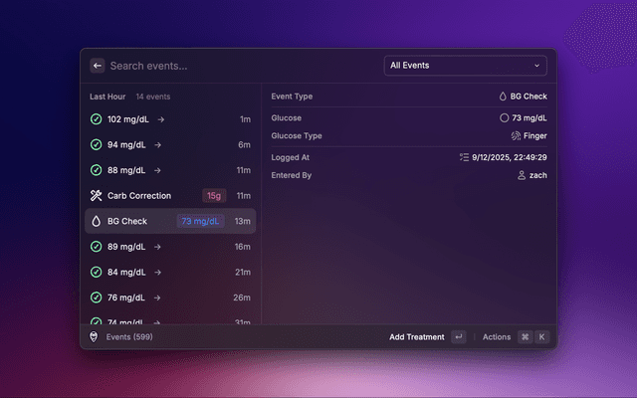Click the BG Check droplet icon in list

coord(96,221)
